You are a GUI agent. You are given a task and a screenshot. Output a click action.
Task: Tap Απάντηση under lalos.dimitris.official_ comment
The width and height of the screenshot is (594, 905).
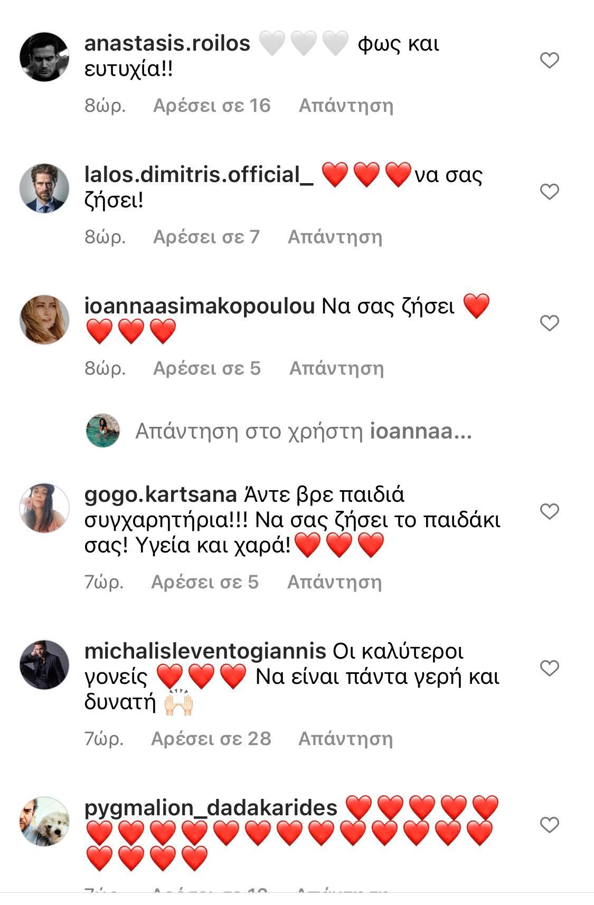pyautogui.click(x=335, y=237)
